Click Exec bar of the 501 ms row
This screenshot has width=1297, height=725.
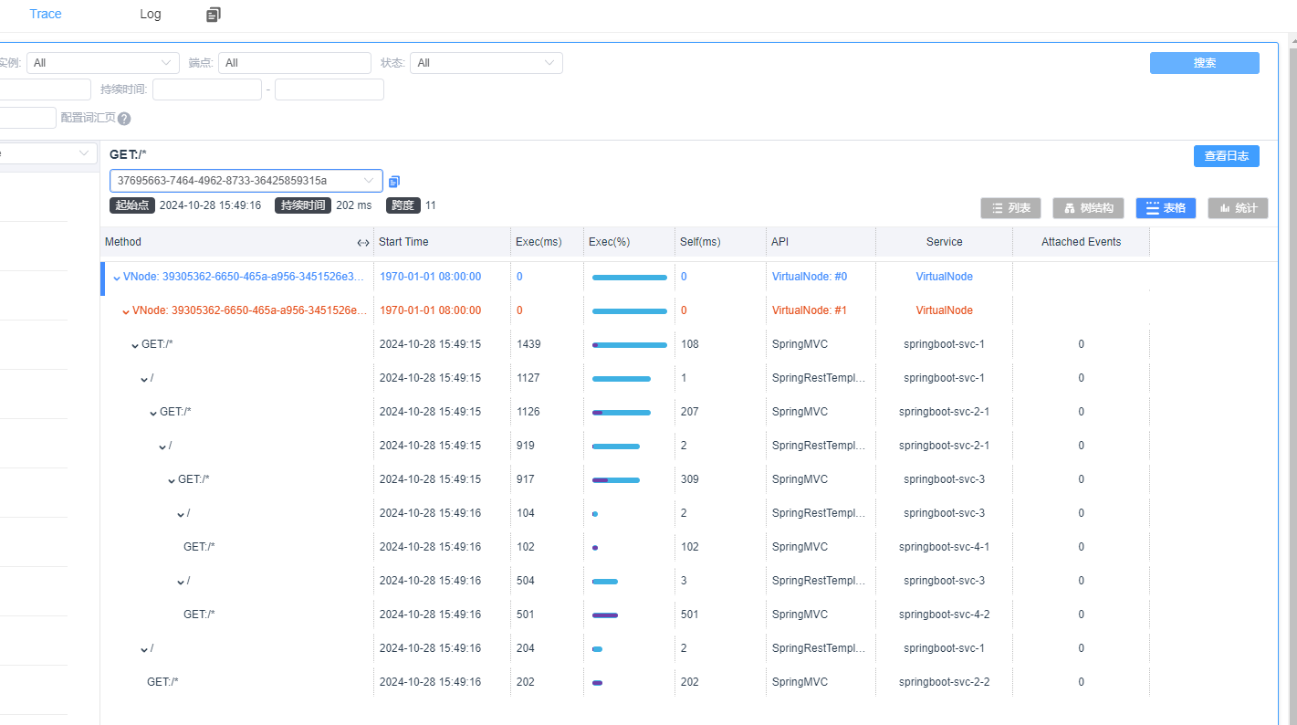(605, 615)
